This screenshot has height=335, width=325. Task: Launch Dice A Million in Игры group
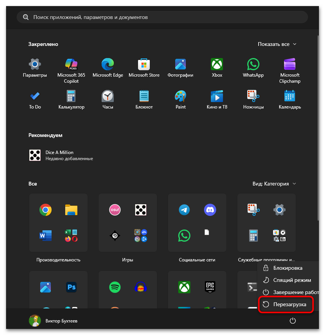(x=141, y=210)
